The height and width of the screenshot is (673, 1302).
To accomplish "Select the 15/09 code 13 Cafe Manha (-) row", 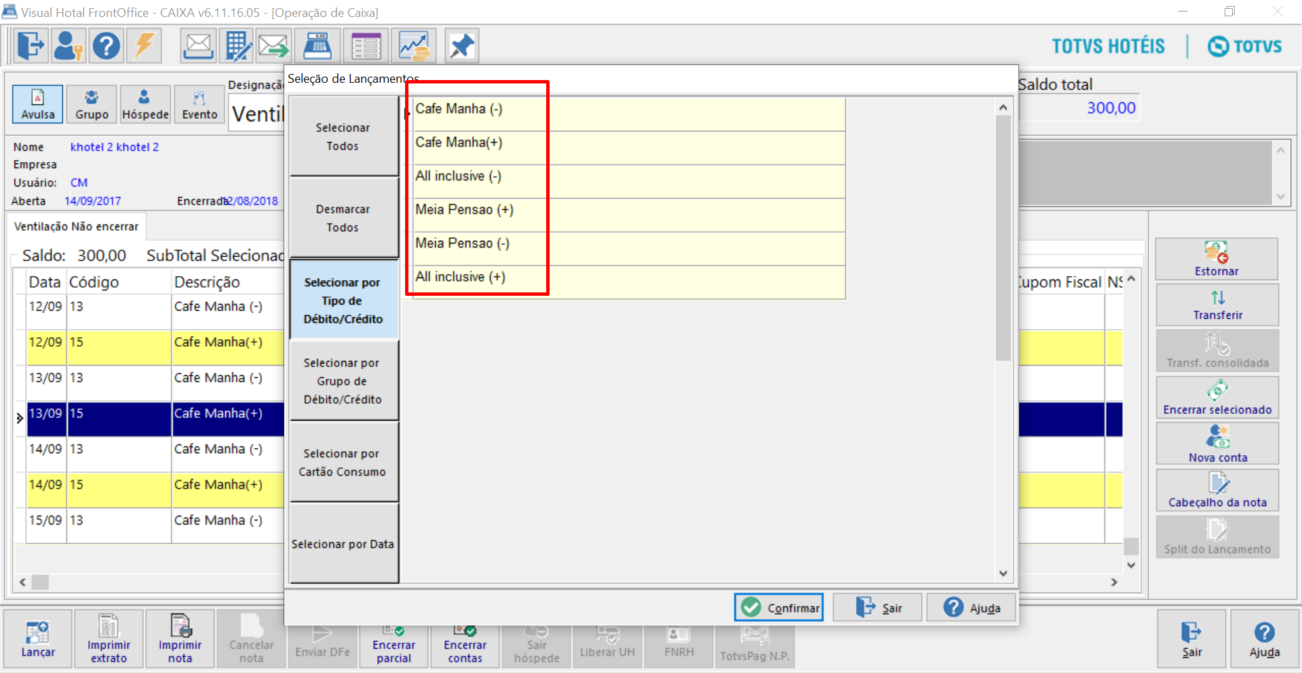I will coord(155,526).
